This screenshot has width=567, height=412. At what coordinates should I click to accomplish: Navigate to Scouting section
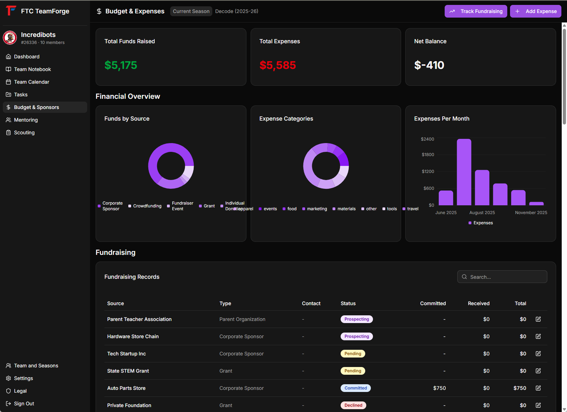coord(24,133)
